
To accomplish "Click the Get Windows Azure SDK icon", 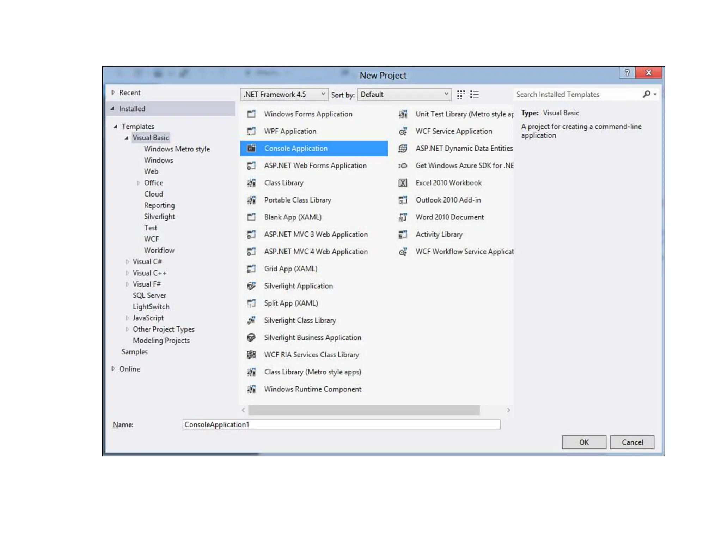I will click(403, 165).
